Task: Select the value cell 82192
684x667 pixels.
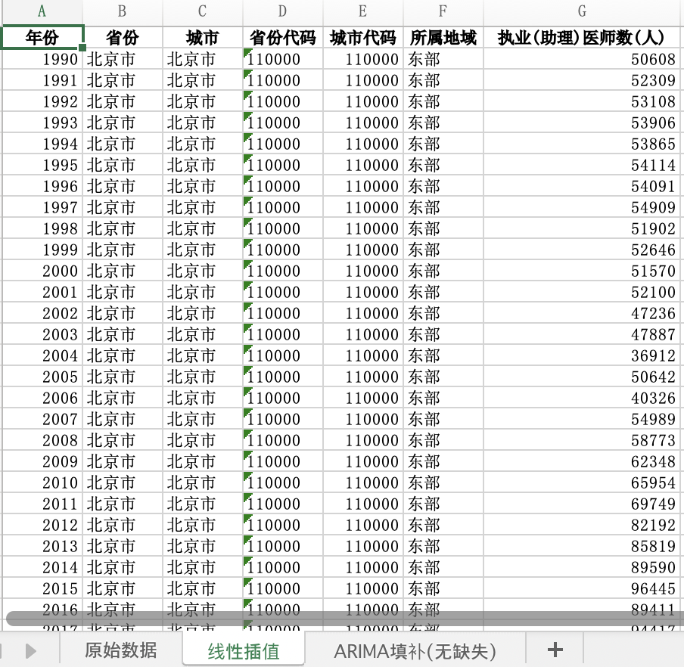Action: (582, 526)
